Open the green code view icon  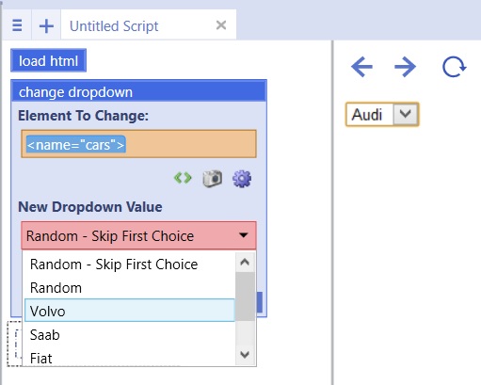pos(183,178)
